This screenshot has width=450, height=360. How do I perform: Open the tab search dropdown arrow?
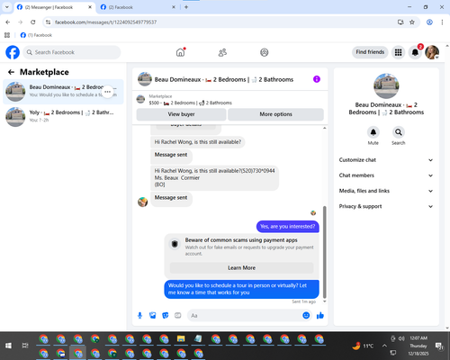click(x=7, y=7)
